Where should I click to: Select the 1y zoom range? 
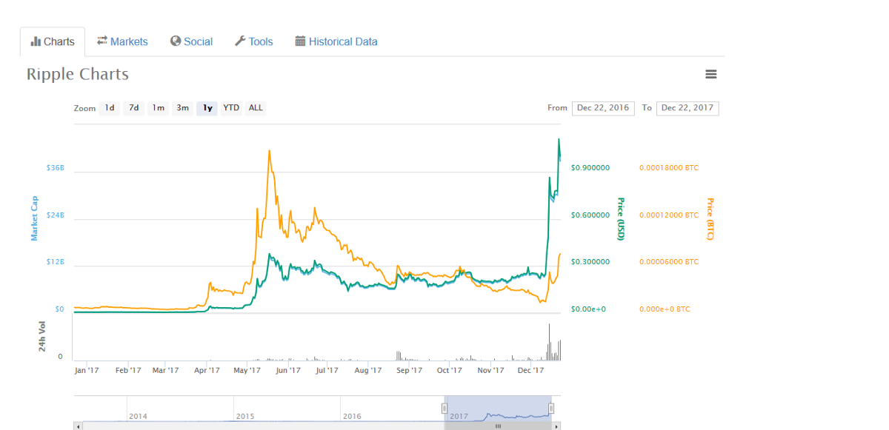click(x=207, y=108)
